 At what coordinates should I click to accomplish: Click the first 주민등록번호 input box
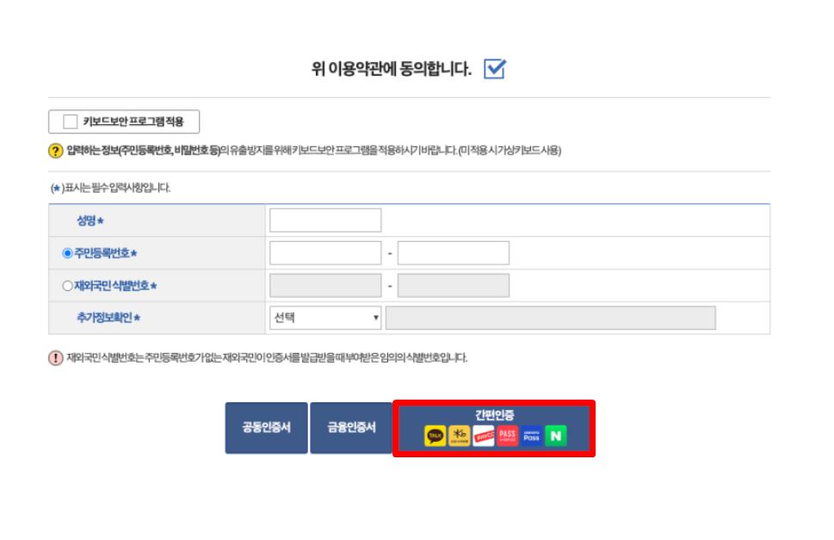(x=325, y=252)
